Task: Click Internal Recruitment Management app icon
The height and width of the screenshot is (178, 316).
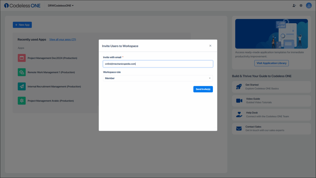Action: click(22, 87)
